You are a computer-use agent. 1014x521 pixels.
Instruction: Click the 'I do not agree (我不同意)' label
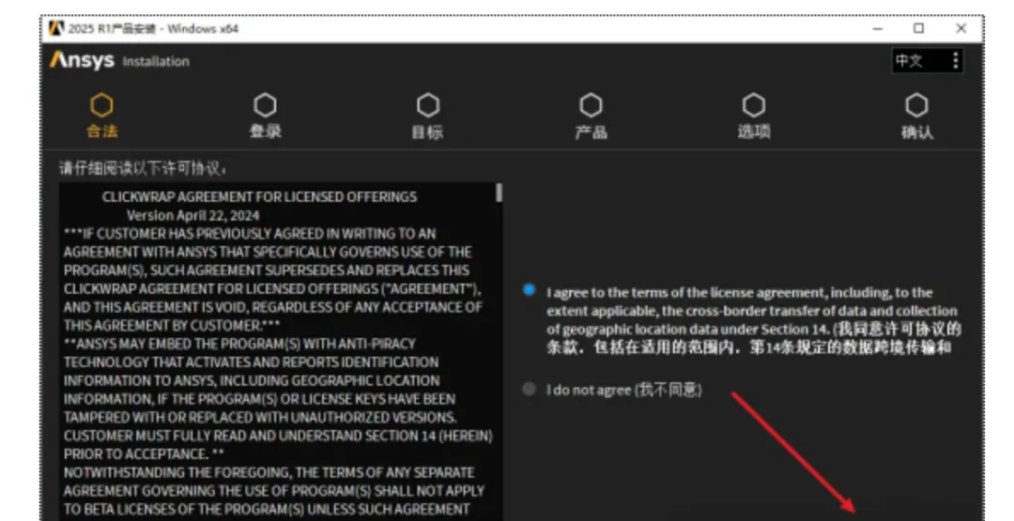click(624, 390)
